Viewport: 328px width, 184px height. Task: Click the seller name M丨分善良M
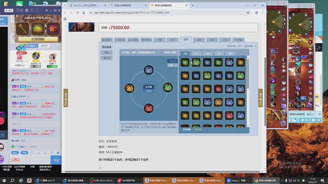point(114,152)
